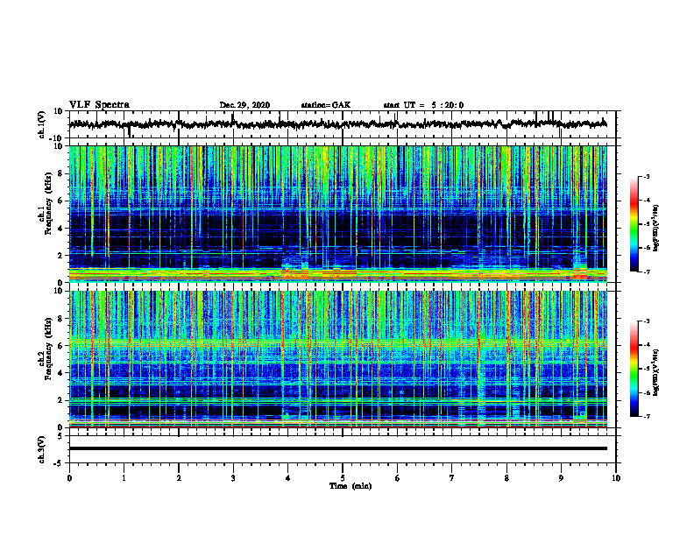Click the ch.1 color bar PSD label

(x=656, y=229)
